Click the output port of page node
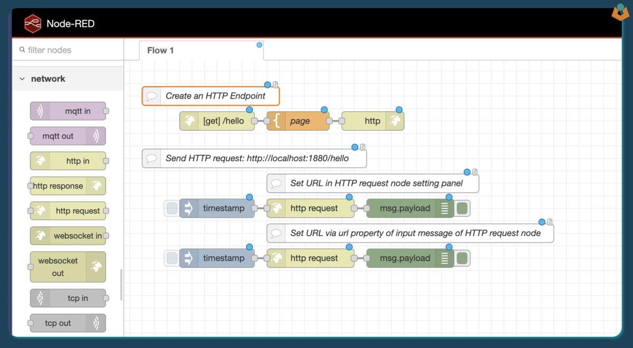 point(330,121)
